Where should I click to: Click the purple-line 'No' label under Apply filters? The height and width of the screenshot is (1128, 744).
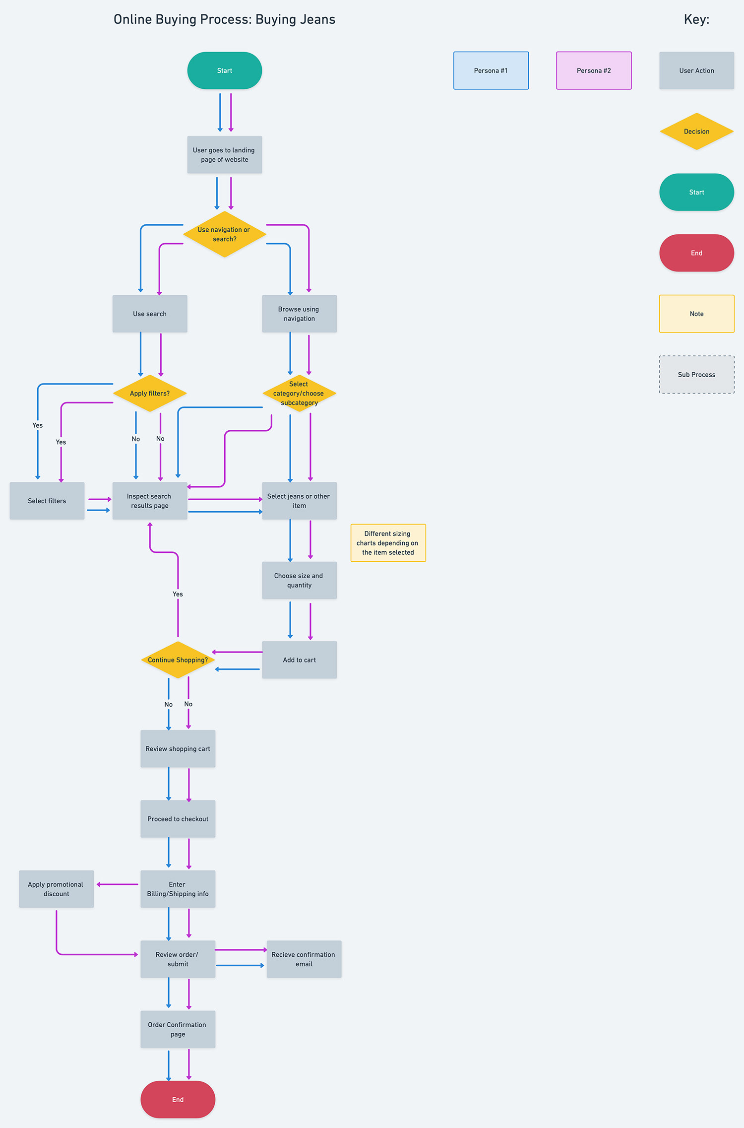click(x=160, y=439)
